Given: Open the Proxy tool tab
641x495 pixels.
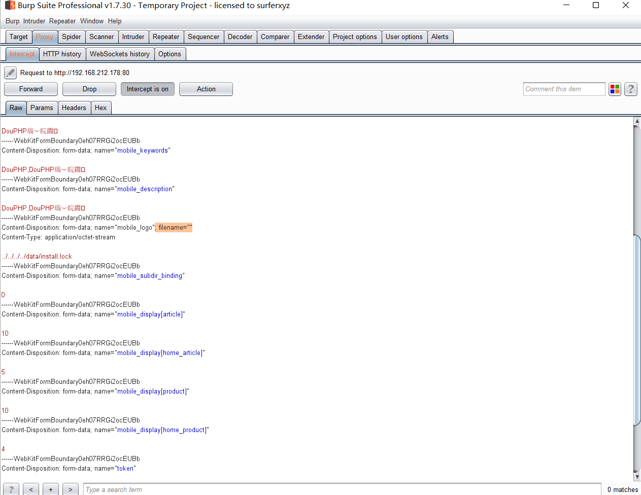Looking at the screenshot, I should 45,37.
